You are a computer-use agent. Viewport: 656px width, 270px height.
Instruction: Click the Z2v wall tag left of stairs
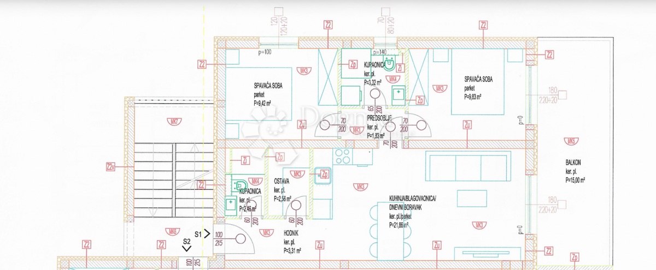tap(111, 166)
